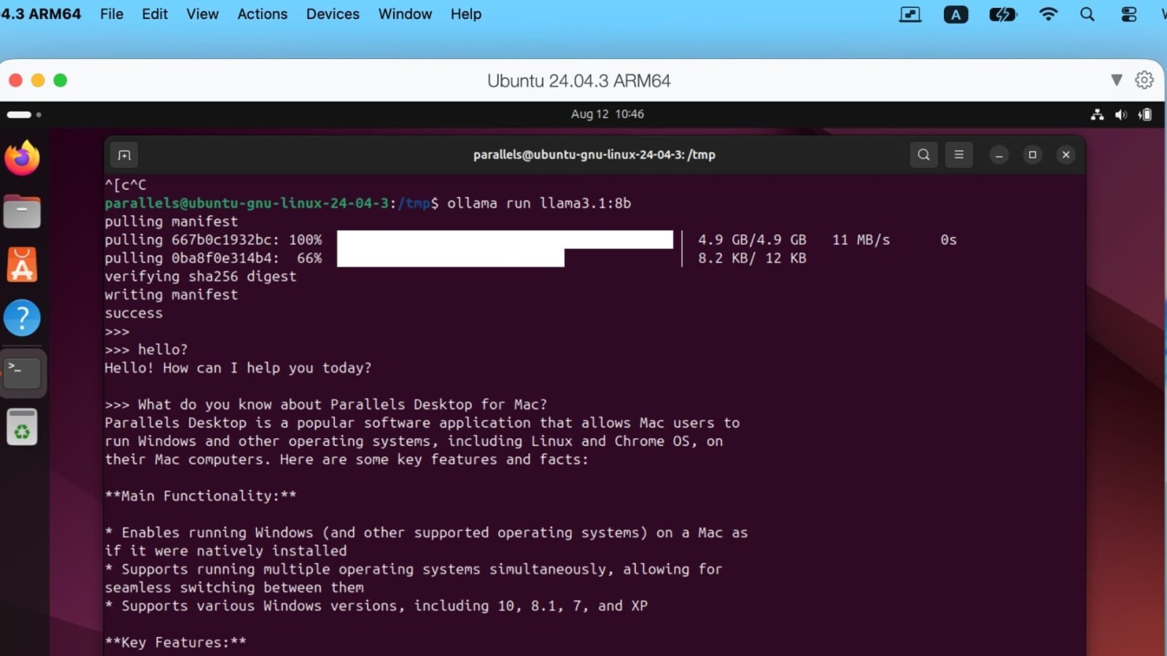Open the Ubuntu volume indicator
The image size is (1167, 656).
(1121, 114)
